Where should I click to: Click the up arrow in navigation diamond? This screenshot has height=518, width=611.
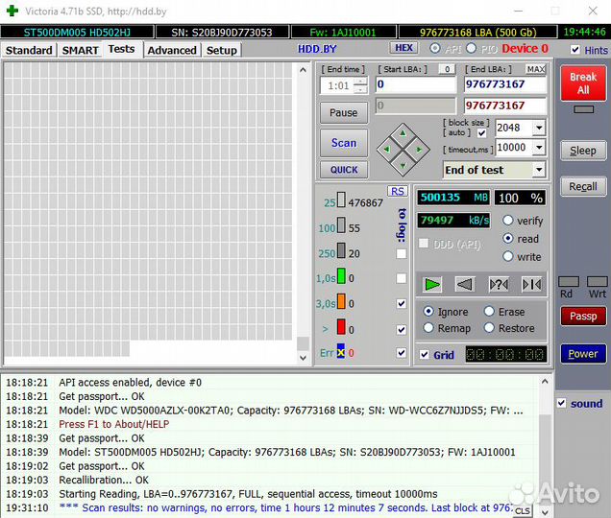(403, 132)
